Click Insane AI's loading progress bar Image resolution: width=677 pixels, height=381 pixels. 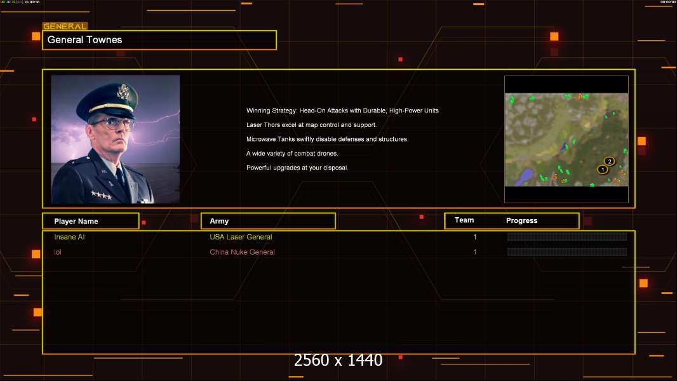pyautogui.click(x=567, y=236)
